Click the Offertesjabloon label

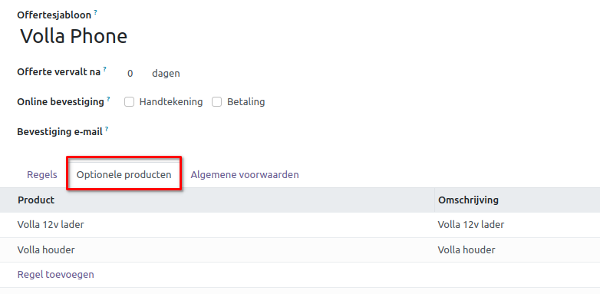click(x=54, y=15)
